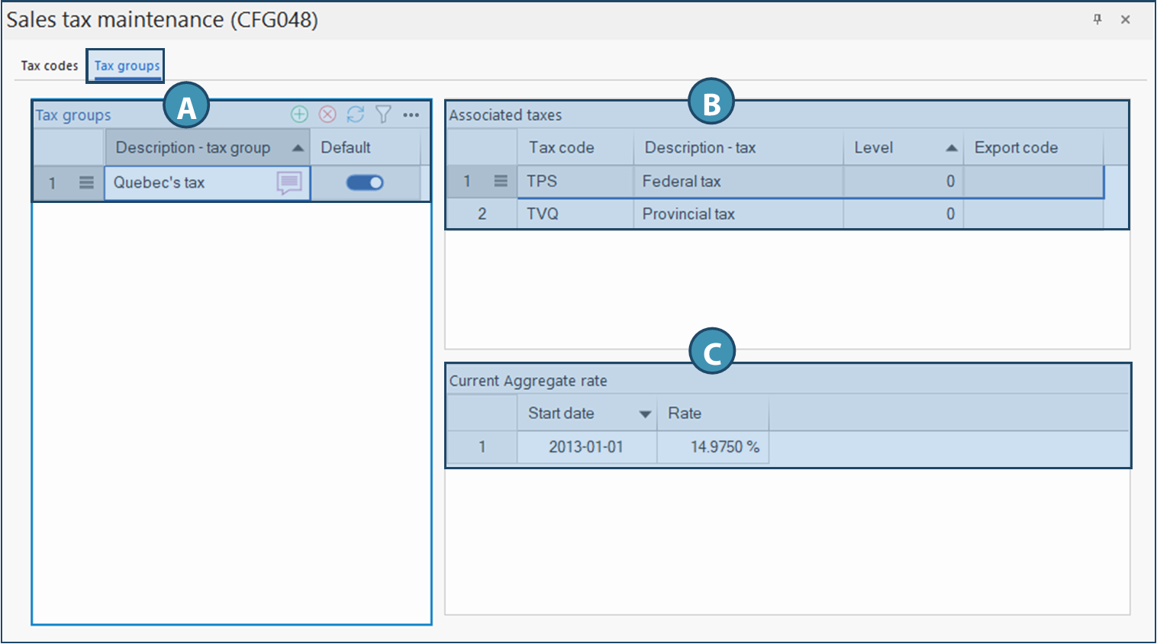Sort Start date column with its arrow

tap(645, 414)
